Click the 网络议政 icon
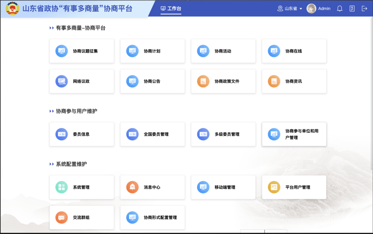 click(x=61, y=81)
